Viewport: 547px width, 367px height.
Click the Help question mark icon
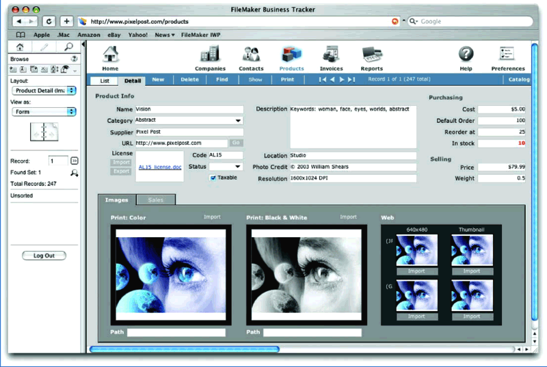466,55
